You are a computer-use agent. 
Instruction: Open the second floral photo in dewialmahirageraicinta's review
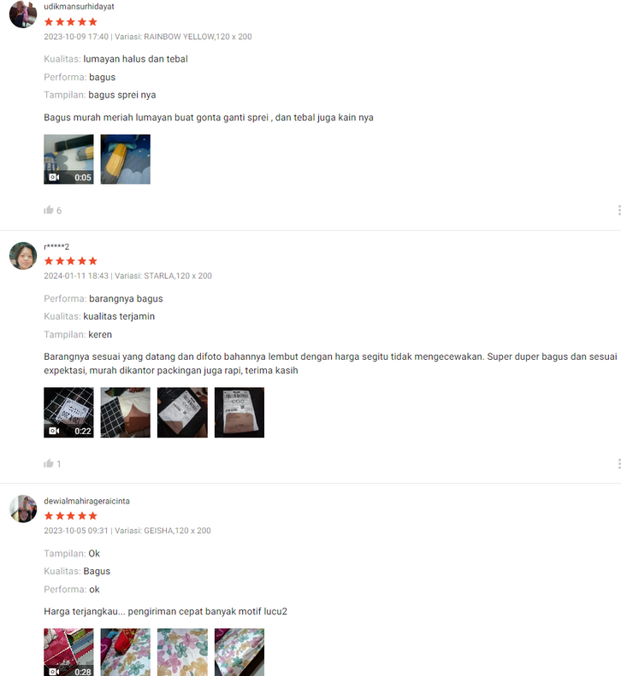[126, 652]
